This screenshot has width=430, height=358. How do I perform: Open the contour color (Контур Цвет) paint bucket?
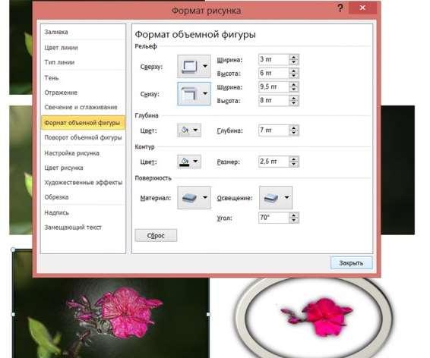[x=188, y=162]
